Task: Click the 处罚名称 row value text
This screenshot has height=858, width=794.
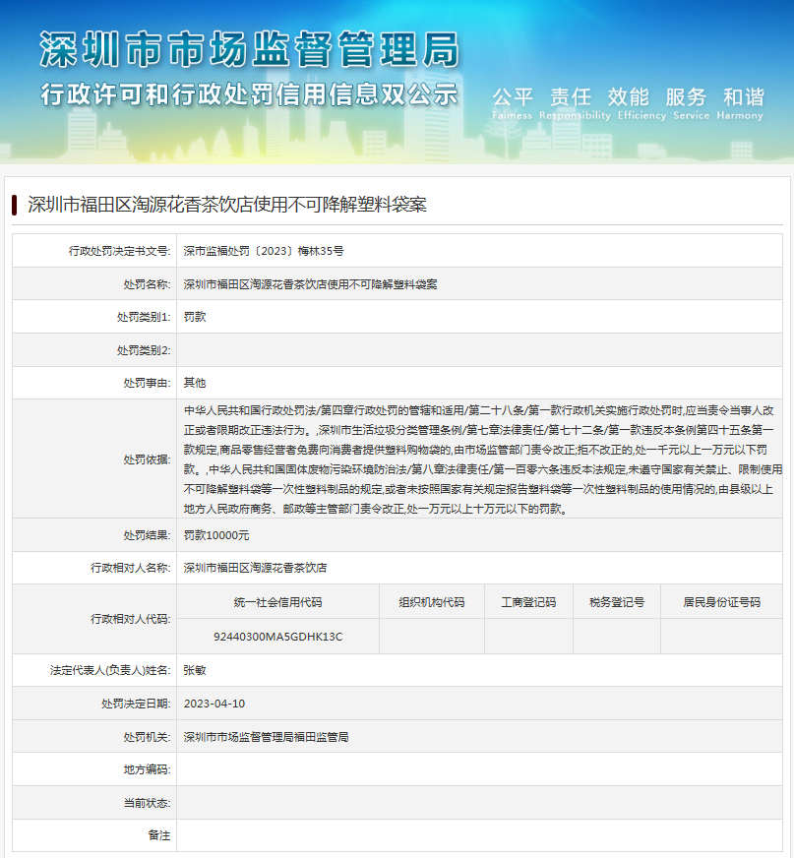Action: tap(310, 284)
